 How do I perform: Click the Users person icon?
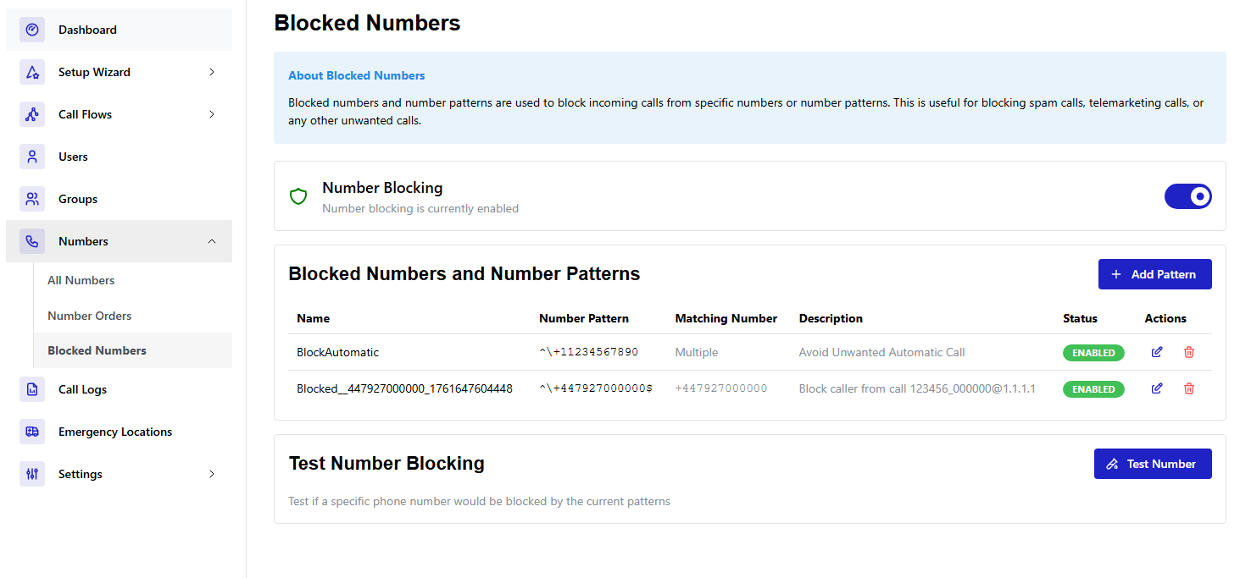click(32, 157)
